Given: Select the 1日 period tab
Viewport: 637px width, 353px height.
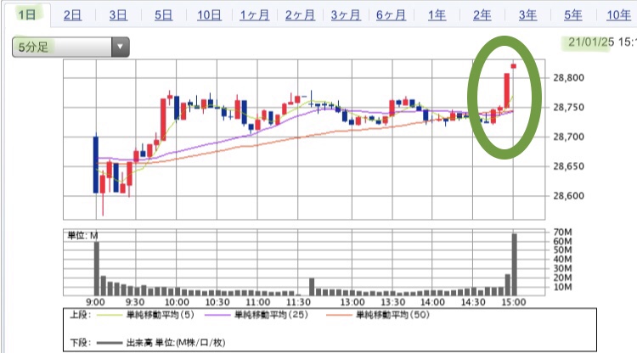Looking at the screenshot, I should (x=26, y=15).
